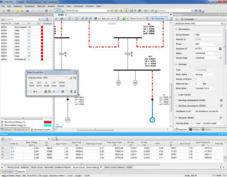Expand Starting Assistance (LRA) section

176,100
